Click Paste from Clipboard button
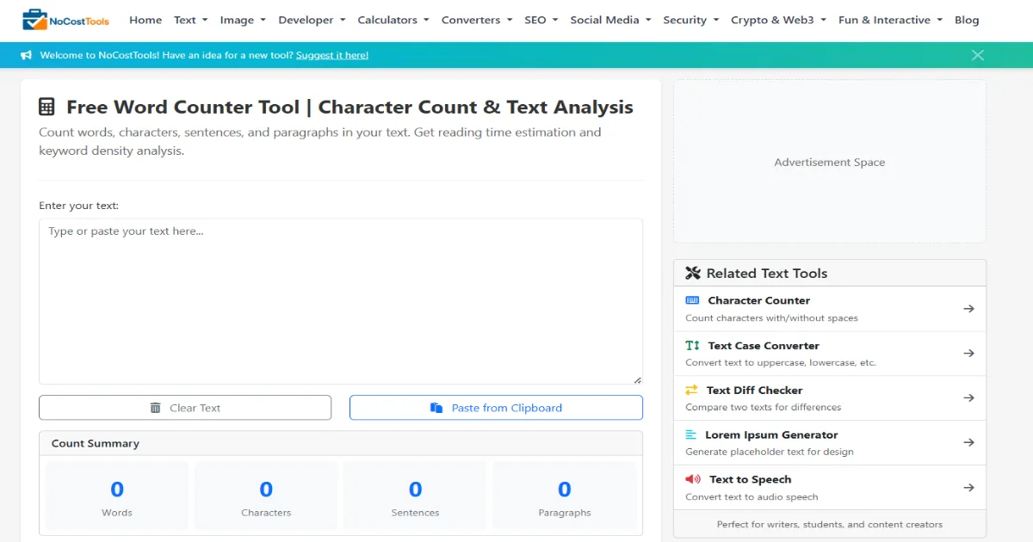Screen dimensions: 1033x542 click(x=496, y=408)
